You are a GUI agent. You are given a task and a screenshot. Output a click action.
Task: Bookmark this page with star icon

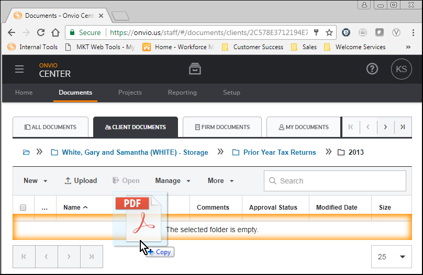329,32
